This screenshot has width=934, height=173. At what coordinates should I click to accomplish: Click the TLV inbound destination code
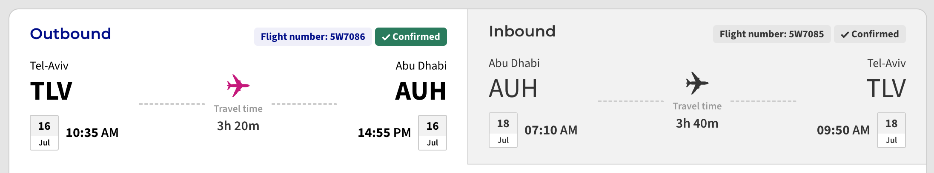coord(886,88)
